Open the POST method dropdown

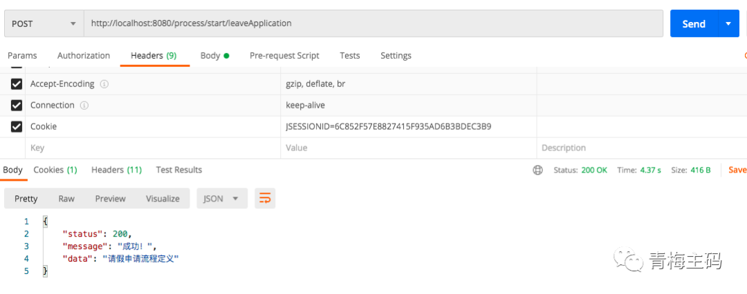click(44, 23)
